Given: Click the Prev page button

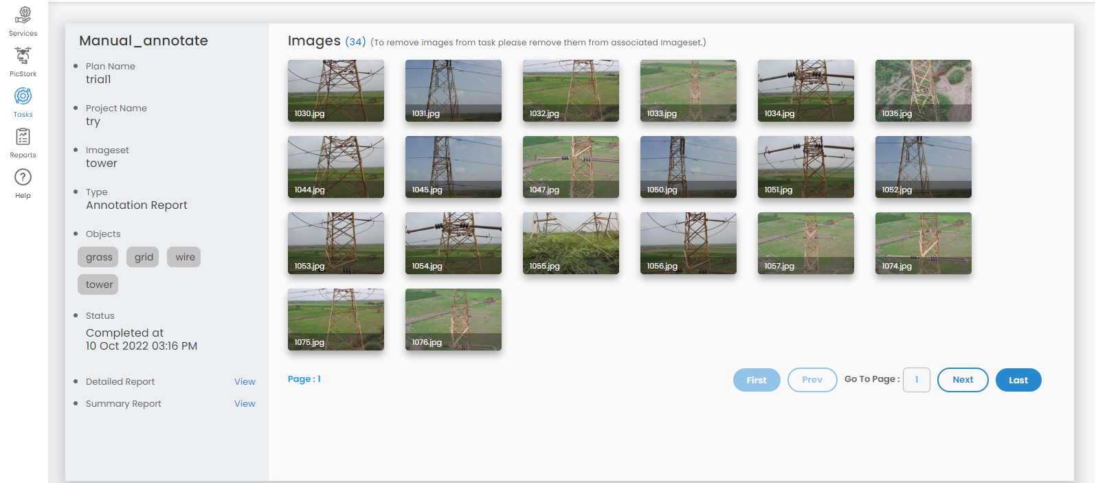Looking at the screenshot, I should click(x=812, y=380).
